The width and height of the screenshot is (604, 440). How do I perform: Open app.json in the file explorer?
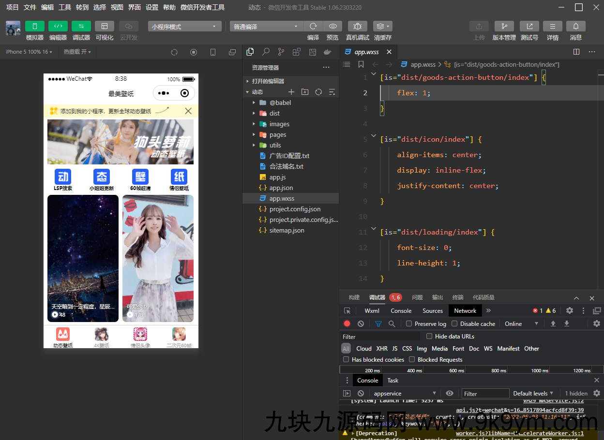[x=281, y=188]
